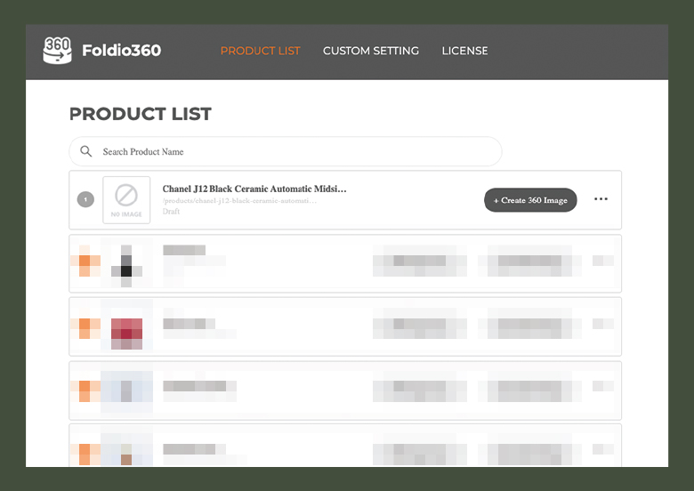Open the Chanel J12 Black Ceramic product title
The height and width of the screenshot is (491, 694).
254,189
